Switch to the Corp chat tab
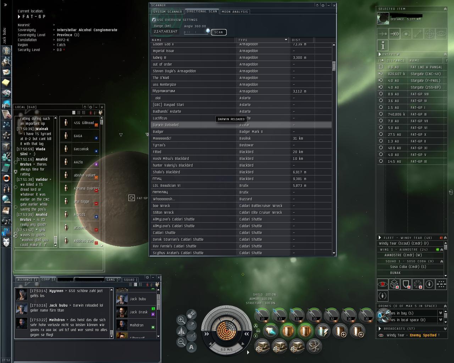 [x=48, y=279]
